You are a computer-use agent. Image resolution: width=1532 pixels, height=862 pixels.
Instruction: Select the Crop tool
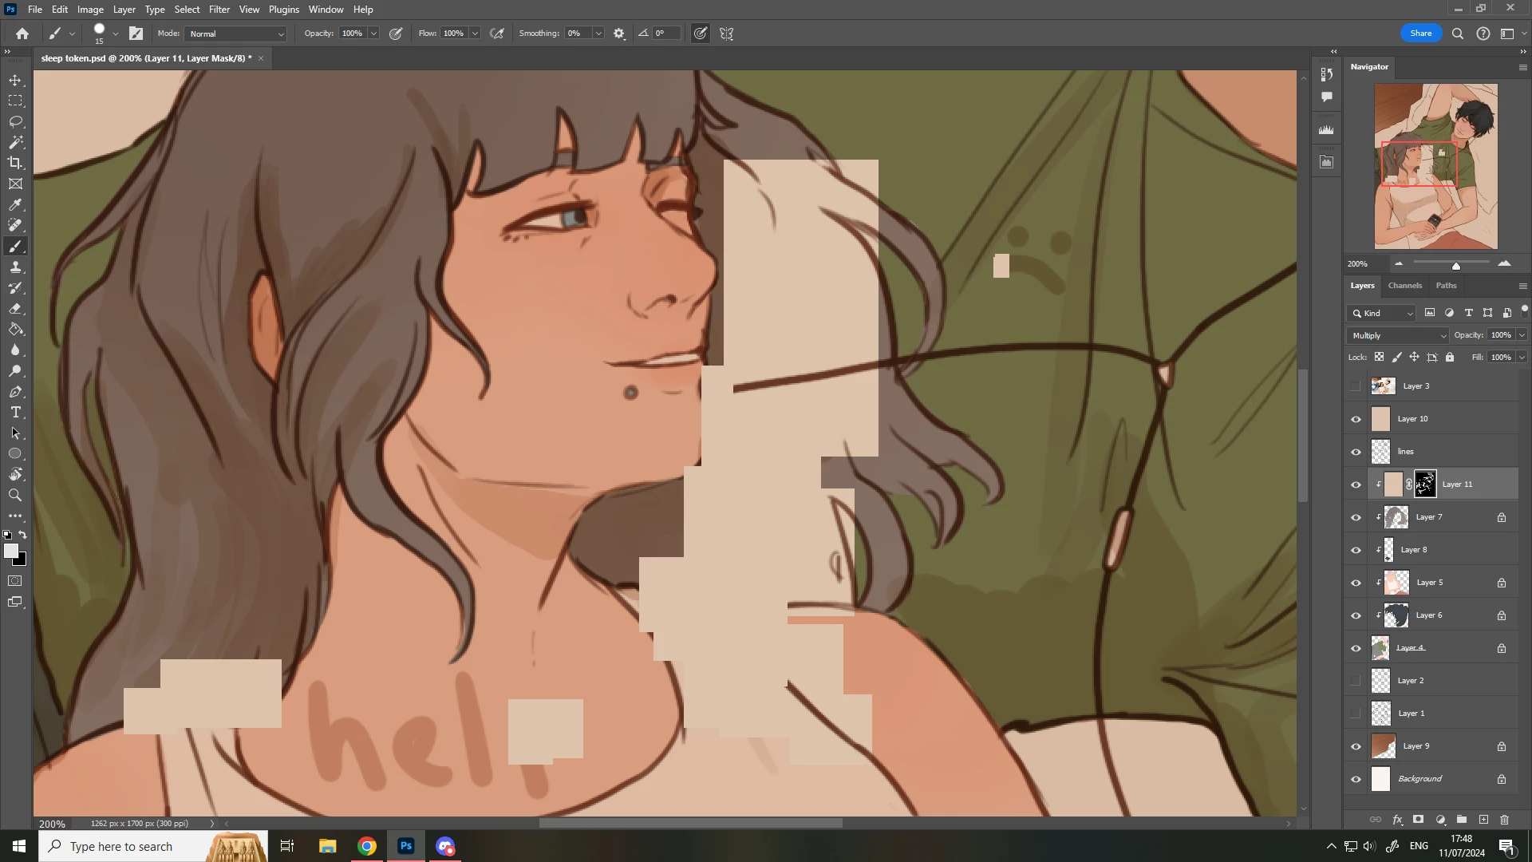[15, 163]
